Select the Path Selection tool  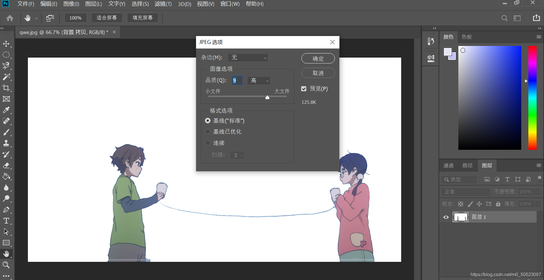point(6,232)
